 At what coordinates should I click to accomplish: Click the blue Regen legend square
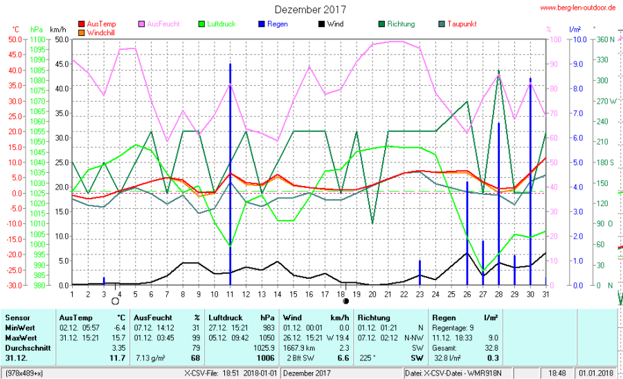pos(263,24)
